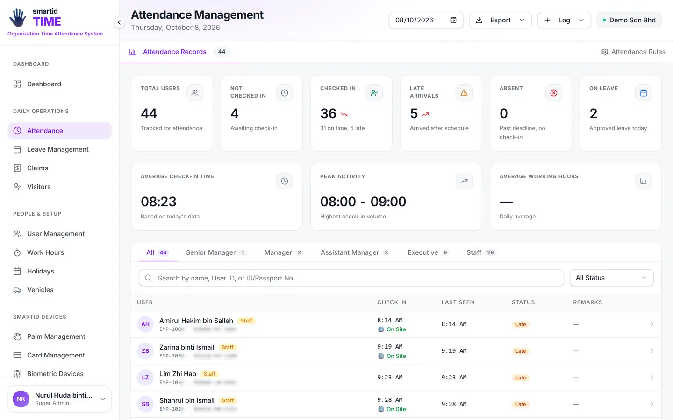Expand Zarina binti Ismail's row chevron

pos(652,351)
